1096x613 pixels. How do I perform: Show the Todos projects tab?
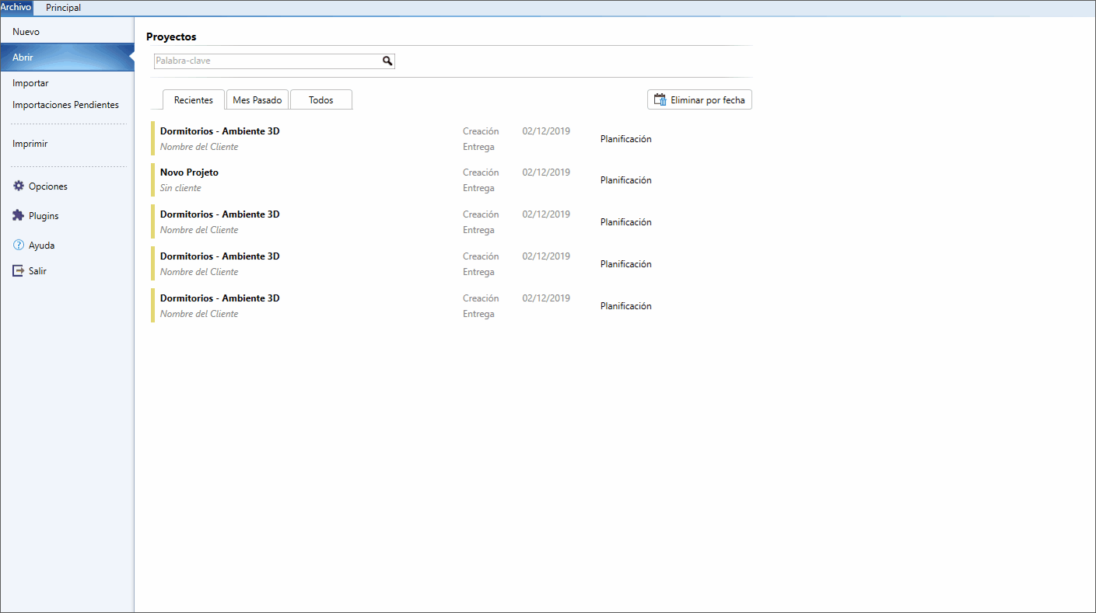tap(321, 100)
